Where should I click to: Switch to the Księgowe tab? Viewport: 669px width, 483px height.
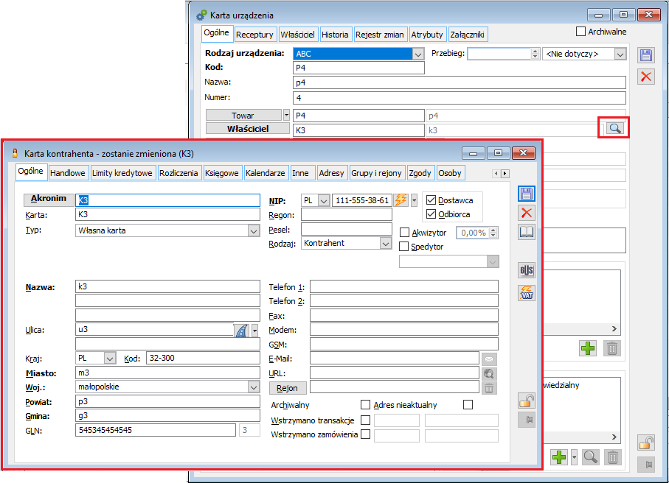point(221,173)
